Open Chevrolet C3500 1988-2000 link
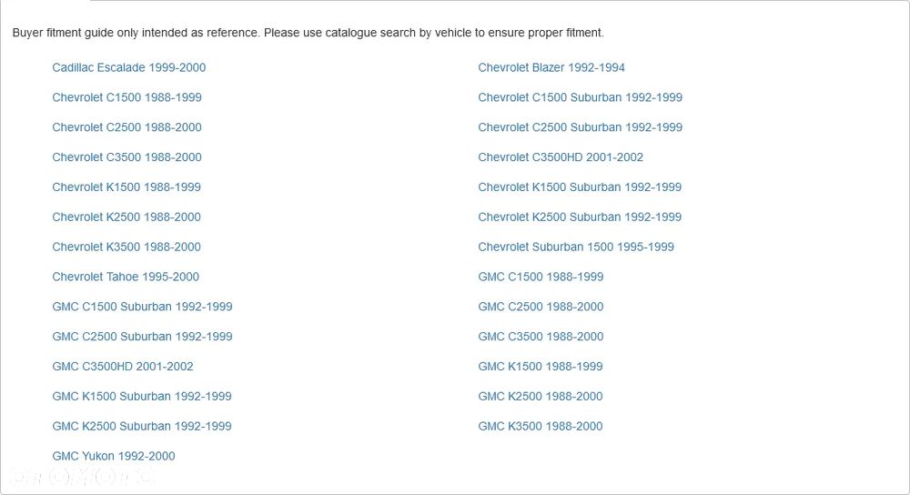Image resolution: width=910 pixels, height=495 pixels. [x=127, y=157]
